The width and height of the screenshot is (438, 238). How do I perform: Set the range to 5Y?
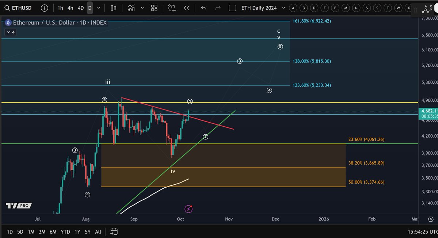87,231
